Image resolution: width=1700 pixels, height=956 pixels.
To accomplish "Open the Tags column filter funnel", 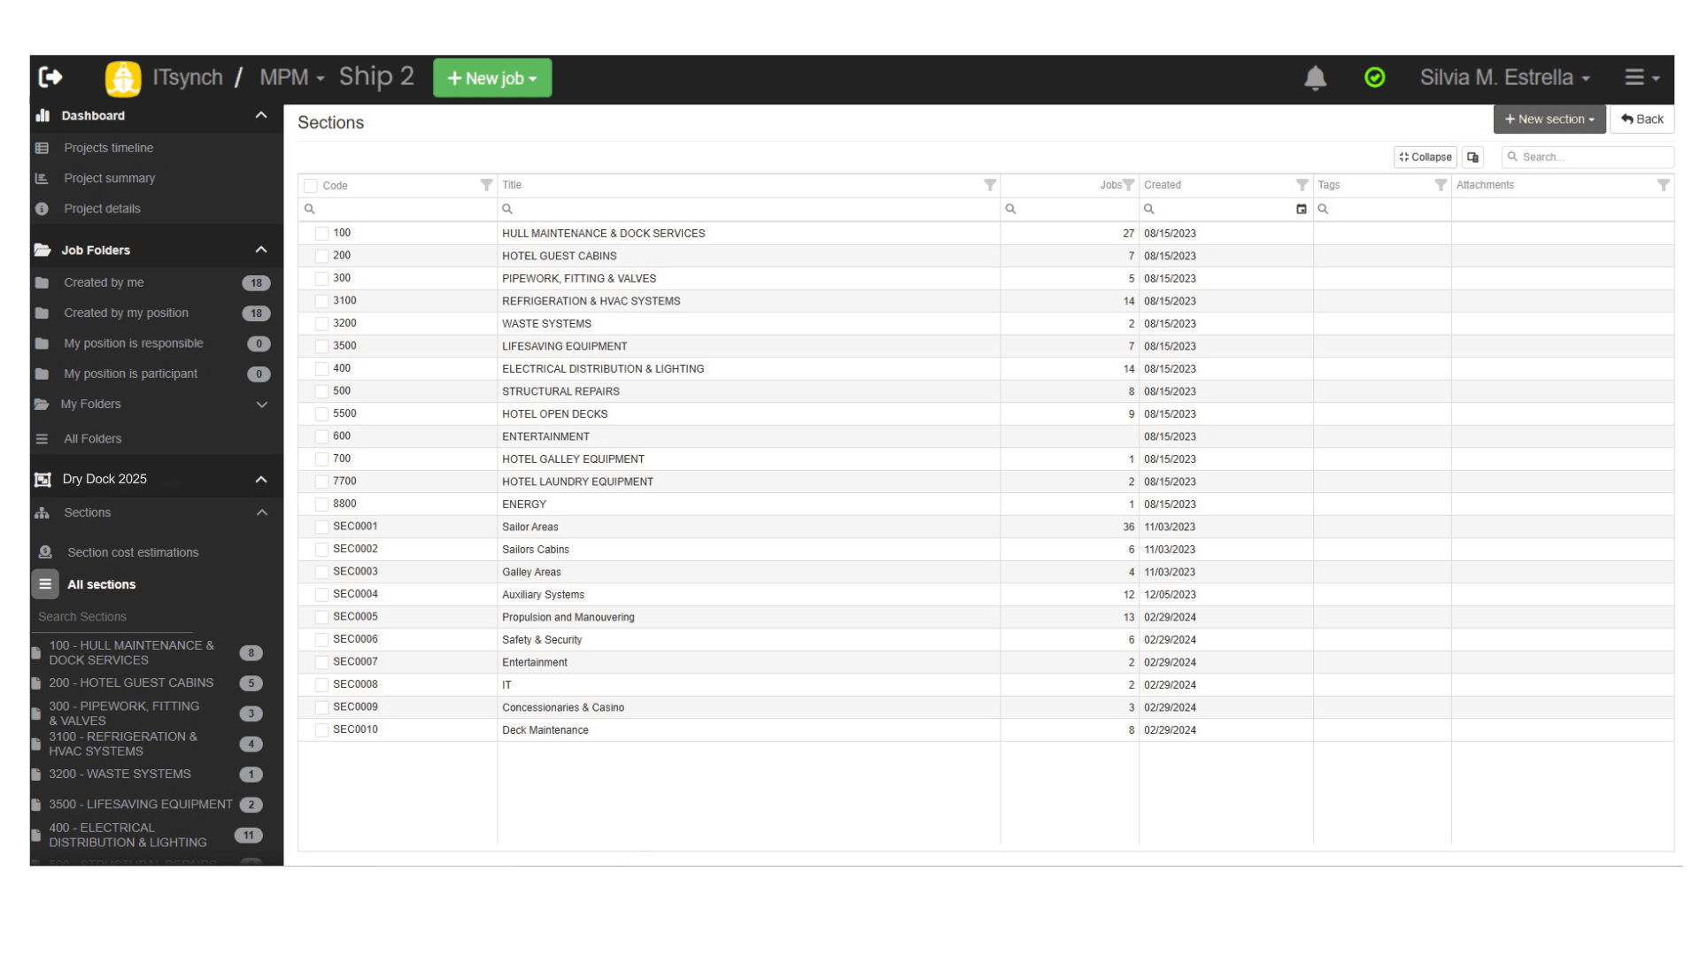I will click(x=1440, y=185).
